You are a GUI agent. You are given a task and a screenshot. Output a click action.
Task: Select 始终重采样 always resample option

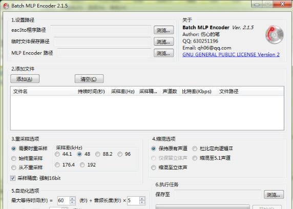27,158
